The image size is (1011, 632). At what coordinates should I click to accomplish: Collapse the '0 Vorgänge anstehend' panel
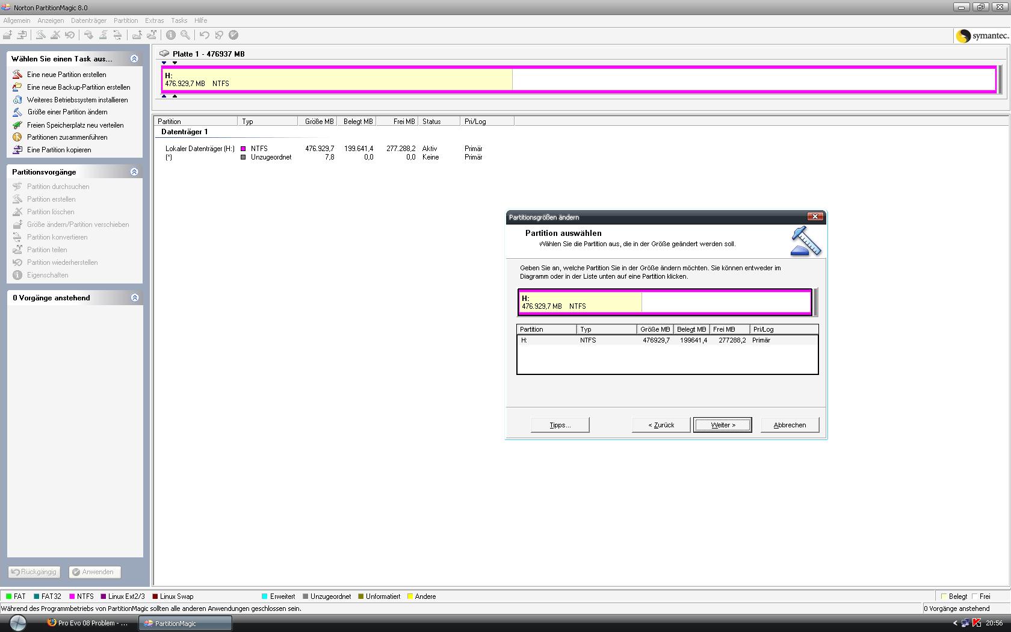[x=135, y=297]
